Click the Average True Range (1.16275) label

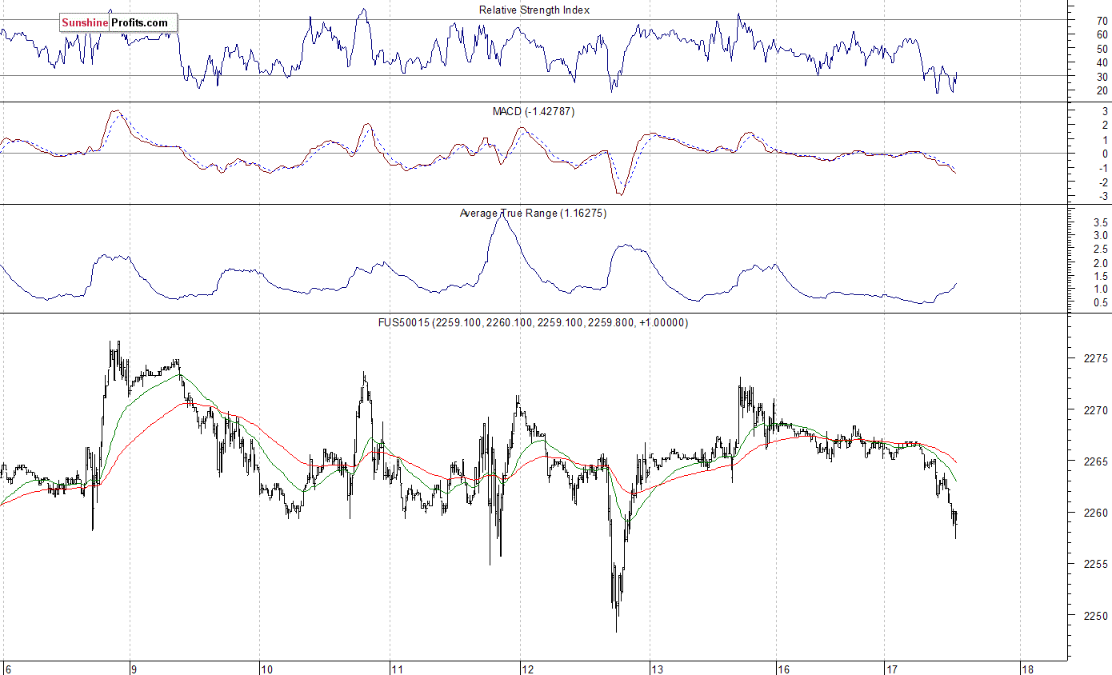pos(533,214)
